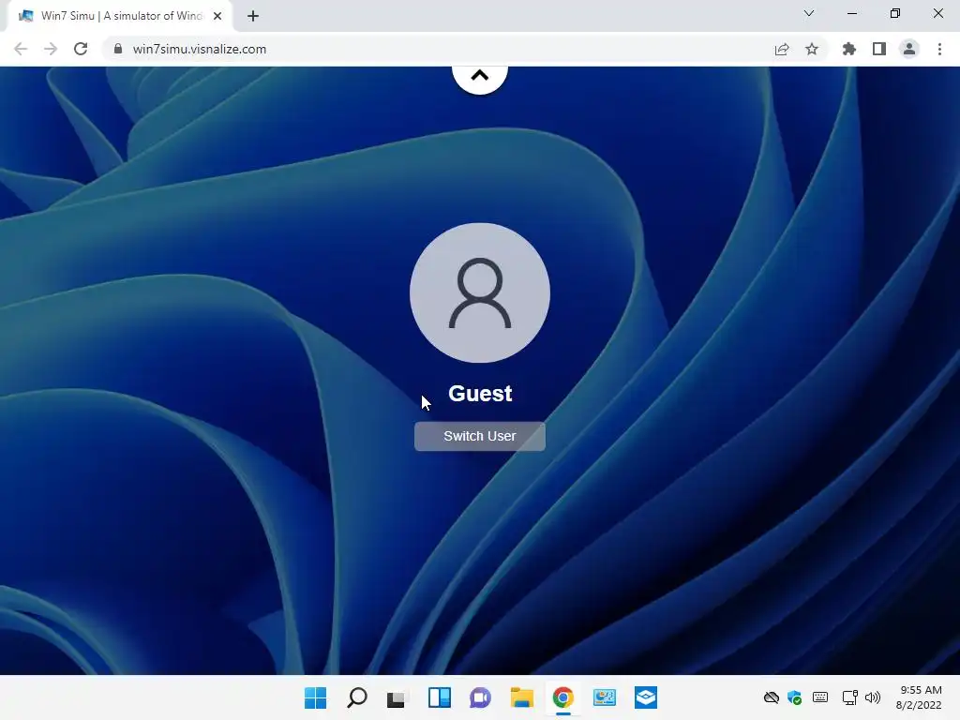Click the Switch User button

coord(479,436)
